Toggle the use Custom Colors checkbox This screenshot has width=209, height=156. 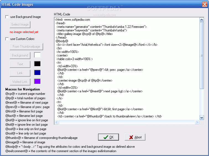7,39
